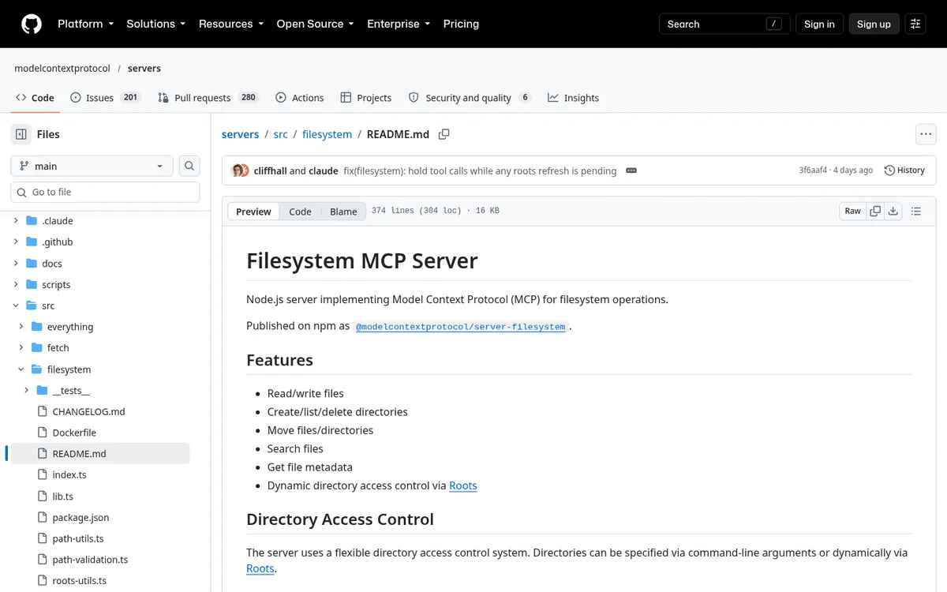
Task: Open the modelcontextprotocol organization link
Action: coord(62,69)
